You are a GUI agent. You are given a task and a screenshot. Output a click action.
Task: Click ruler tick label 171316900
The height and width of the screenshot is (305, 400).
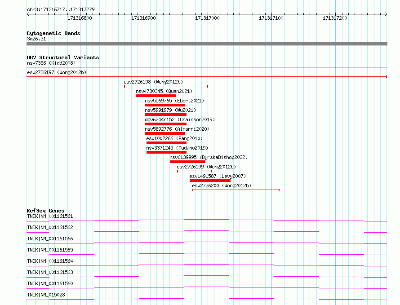pyautogui.click(x=143, y=18)
